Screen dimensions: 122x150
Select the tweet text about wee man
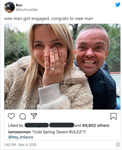click(x=48, y=19)
